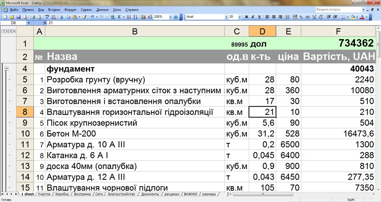This screenshot has height=202, width=381.
Task: Click the Print icon
Action: click(33, 17)
